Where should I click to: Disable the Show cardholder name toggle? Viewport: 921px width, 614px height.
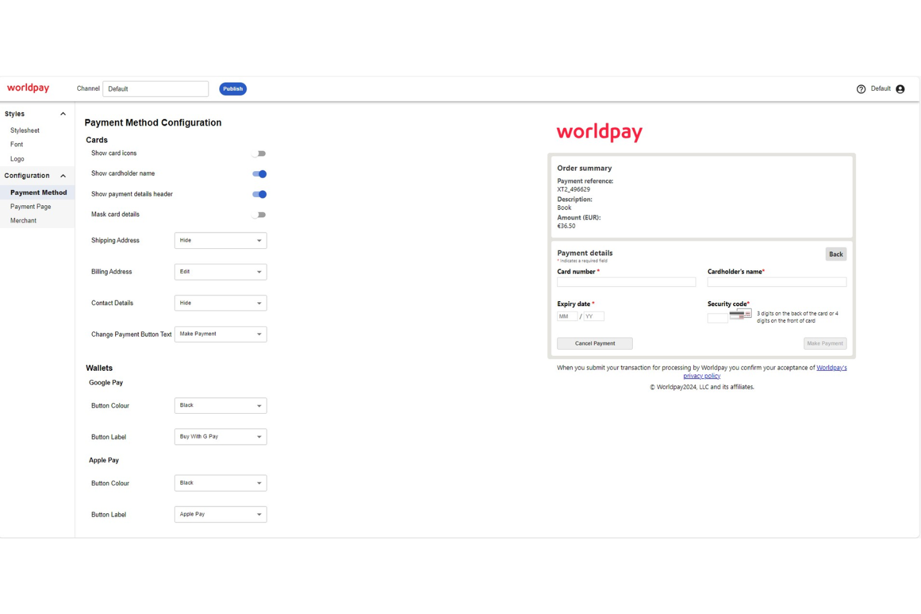(x=259, y=174)
